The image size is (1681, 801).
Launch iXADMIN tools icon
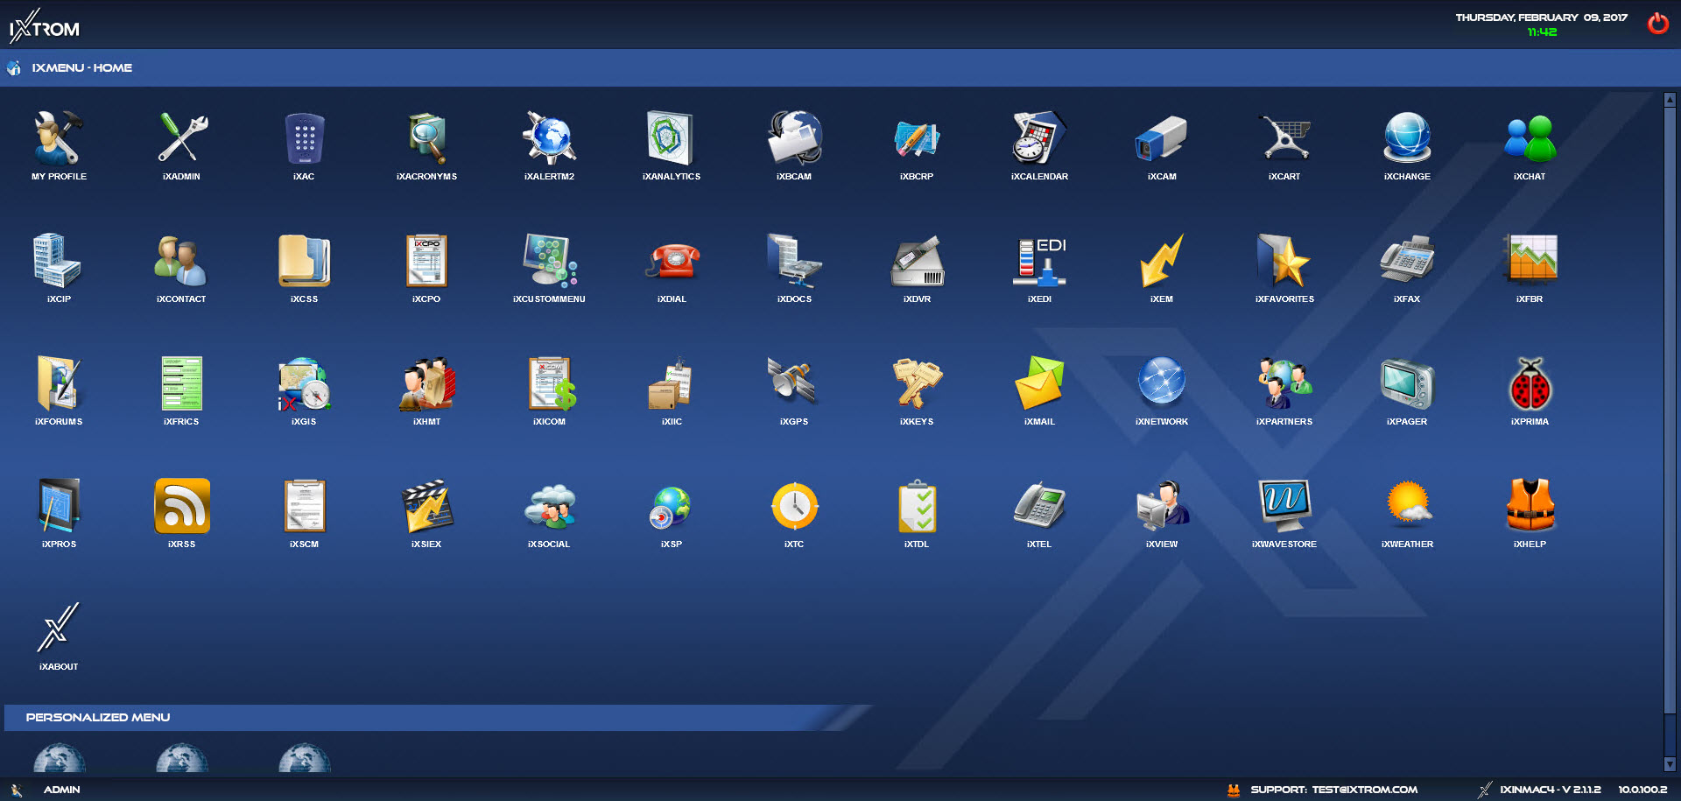181,138
